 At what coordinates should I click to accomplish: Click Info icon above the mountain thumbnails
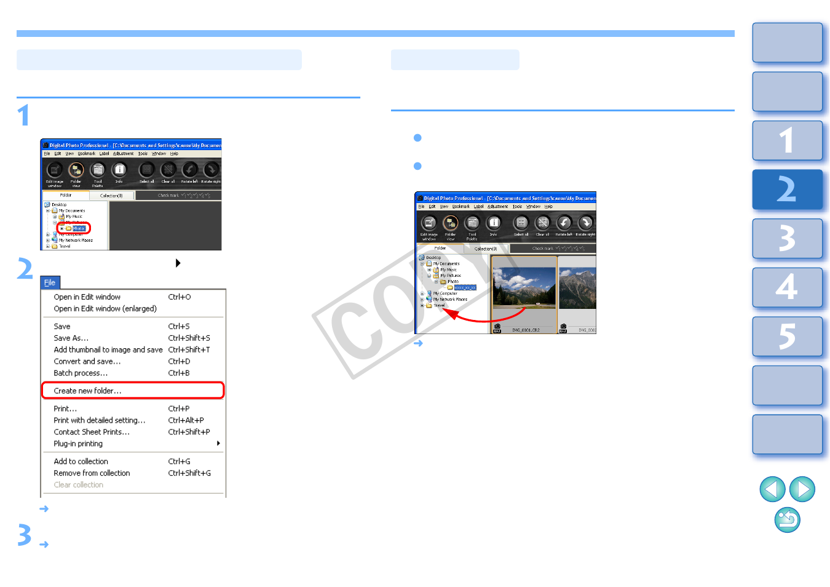[x=494, y=223]
